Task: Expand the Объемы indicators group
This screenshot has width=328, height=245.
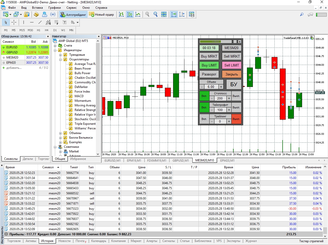Action: click(60, 133)
